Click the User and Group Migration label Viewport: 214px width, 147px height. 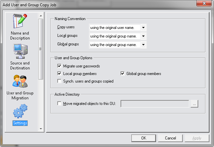tap(20, 95)
